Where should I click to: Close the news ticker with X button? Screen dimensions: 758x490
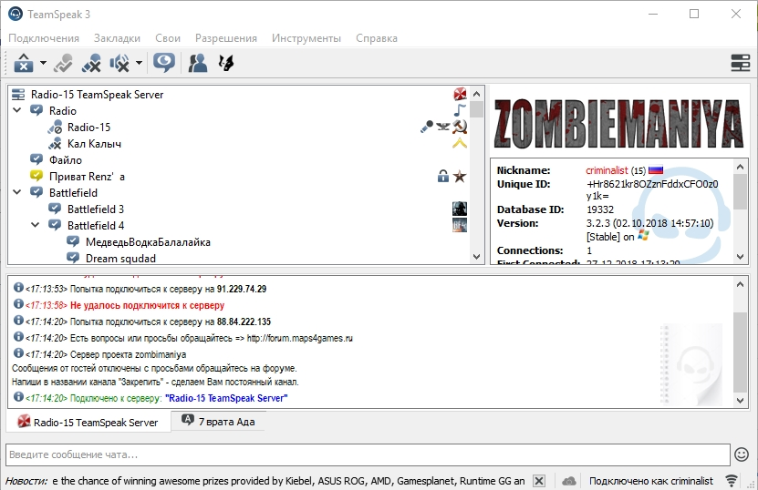pyautogui.click(x=539, y=481)
